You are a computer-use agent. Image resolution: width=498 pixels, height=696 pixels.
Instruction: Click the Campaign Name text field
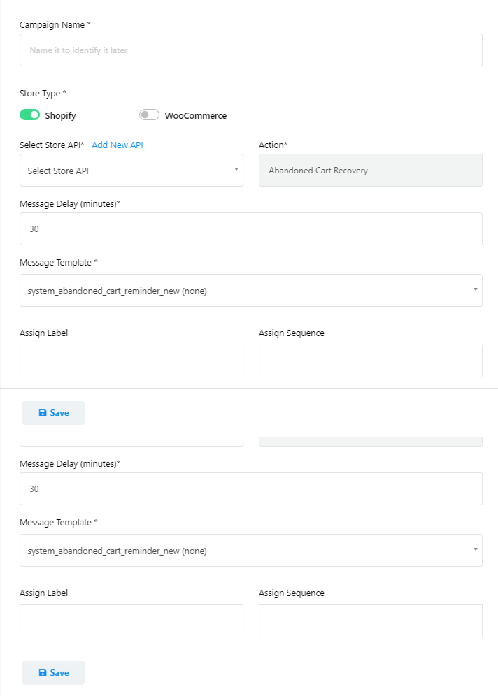(250, 50)
